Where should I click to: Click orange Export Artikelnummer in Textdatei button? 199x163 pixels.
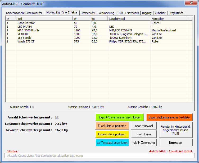click(x=169, y=117)
